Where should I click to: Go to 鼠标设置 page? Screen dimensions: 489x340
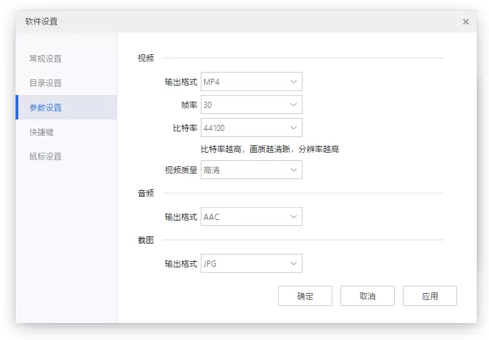(x=45, y=156)
